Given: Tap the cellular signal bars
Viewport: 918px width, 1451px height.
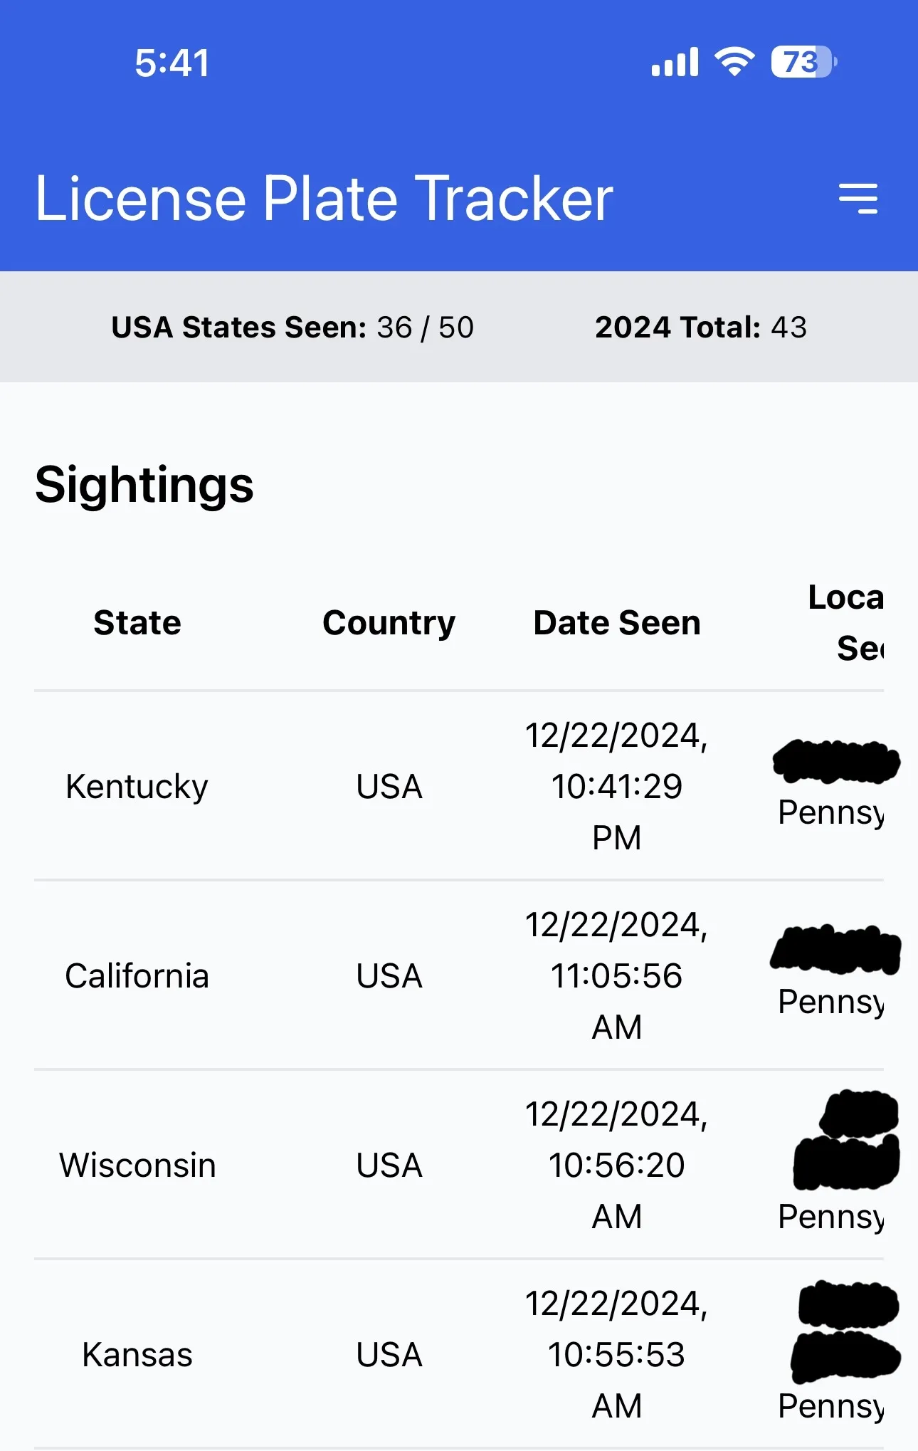Looking at the screenshot, I should pos(675,63).
